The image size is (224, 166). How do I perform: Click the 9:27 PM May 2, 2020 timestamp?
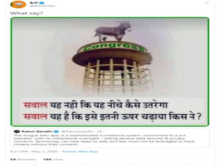pos(34,151)
